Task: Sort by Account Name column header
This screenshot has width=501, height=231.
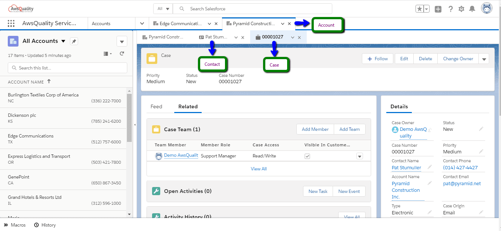Action: (x=30, y=82)
